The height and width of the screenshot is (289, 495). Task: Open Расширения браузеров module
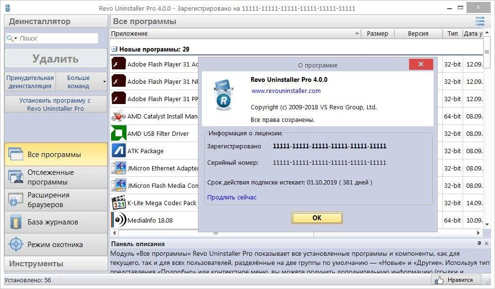56,199
